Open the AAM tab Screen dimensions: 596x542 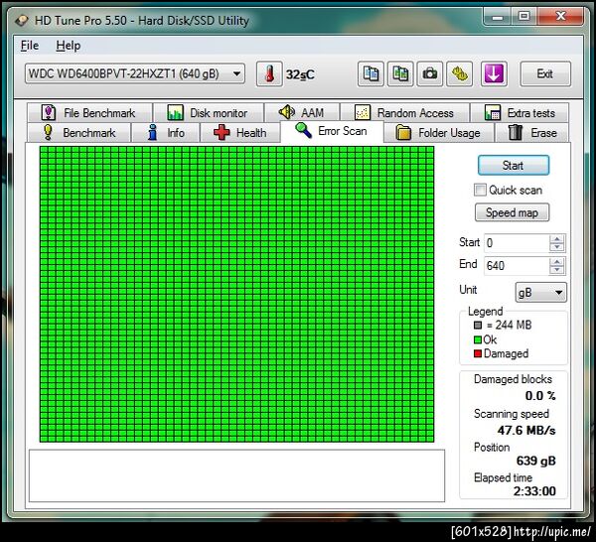coord(302,113)
